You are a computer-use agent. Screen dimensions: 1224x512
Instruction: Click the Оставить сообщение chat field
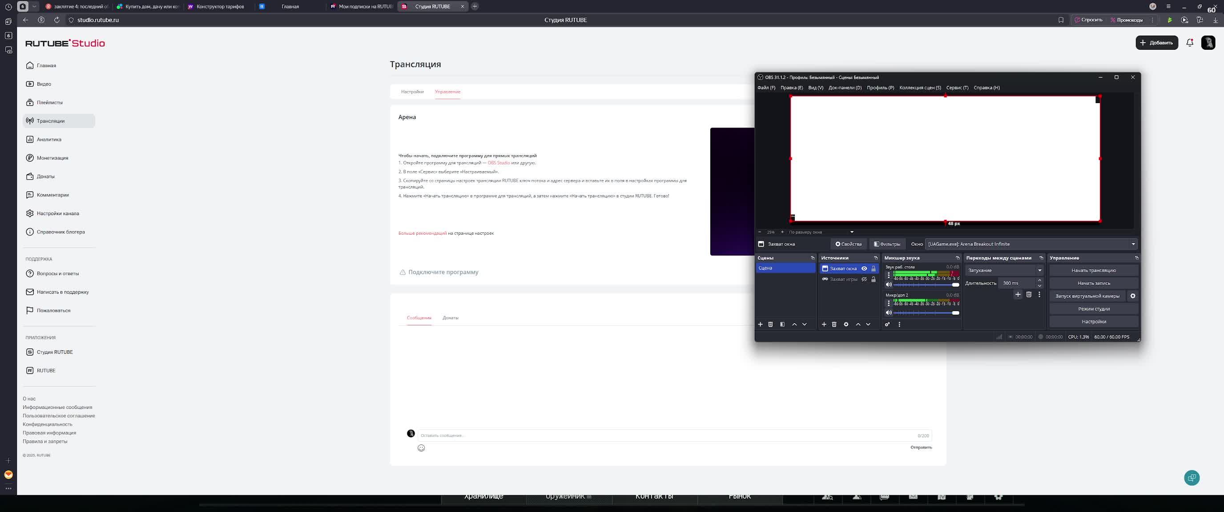pos(665,436)
